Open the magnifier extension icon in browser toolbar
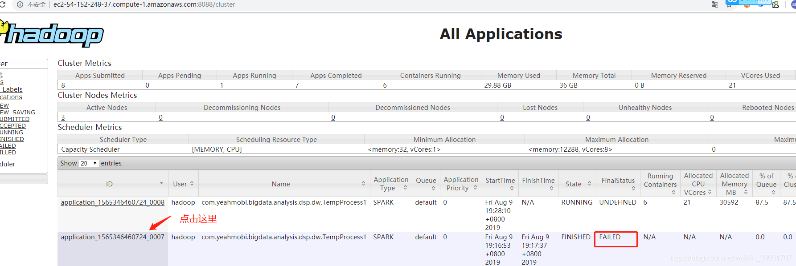 pyautogui.click(x=775, y=4)
